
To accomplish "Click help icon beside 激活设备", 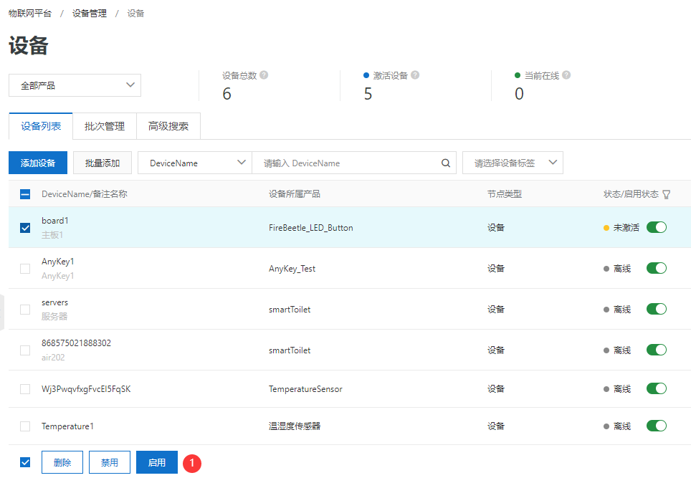I will click(x=415, y=75).
